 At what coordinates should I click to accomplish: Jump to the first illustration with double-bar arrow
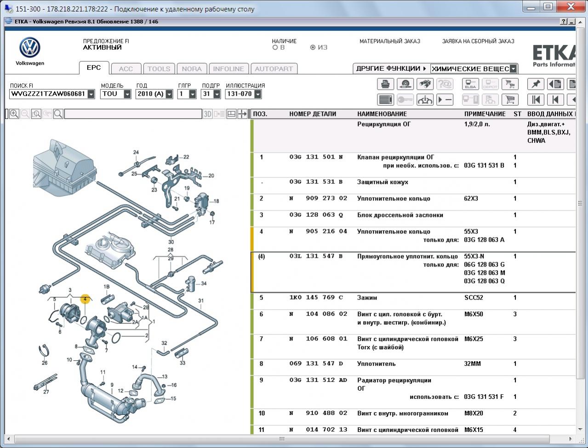536,99
